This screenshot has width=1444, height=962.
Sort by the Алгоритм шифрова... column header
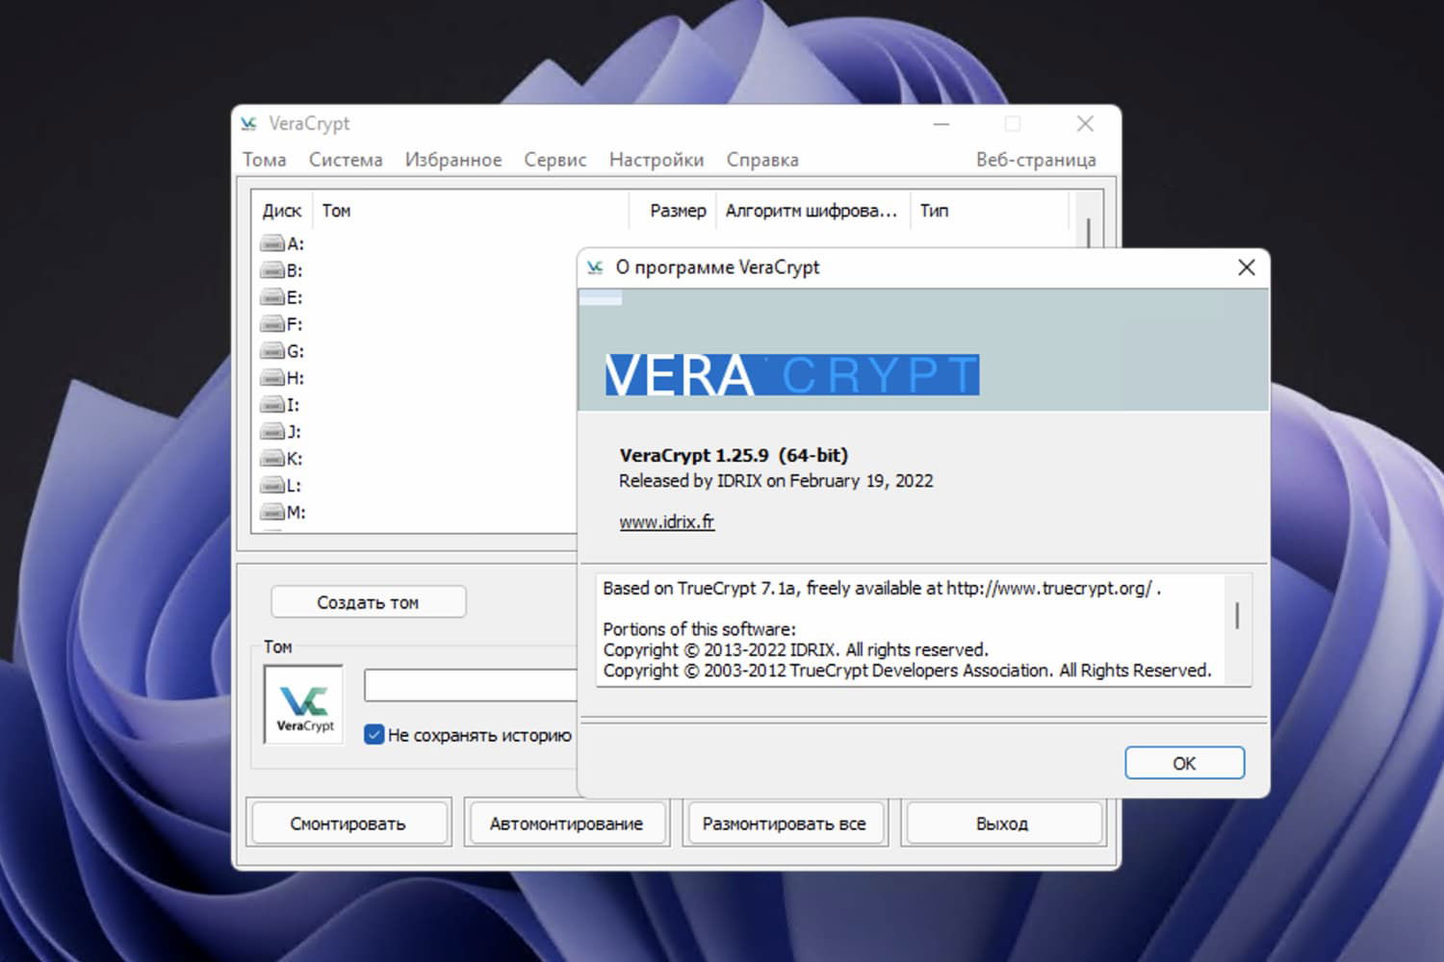pos(812,211)
